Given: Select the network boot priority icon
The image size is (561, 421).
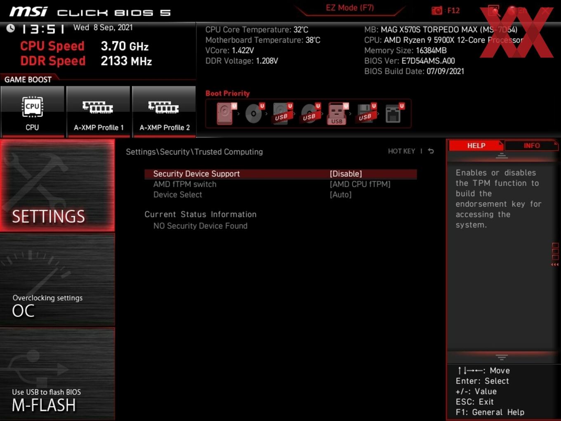Looking at the screenshot, I should point(394,114).
